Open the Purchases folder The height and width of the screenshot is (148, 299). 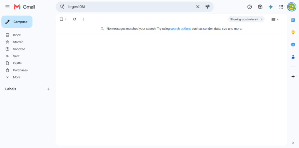click(x=20, y=70)
